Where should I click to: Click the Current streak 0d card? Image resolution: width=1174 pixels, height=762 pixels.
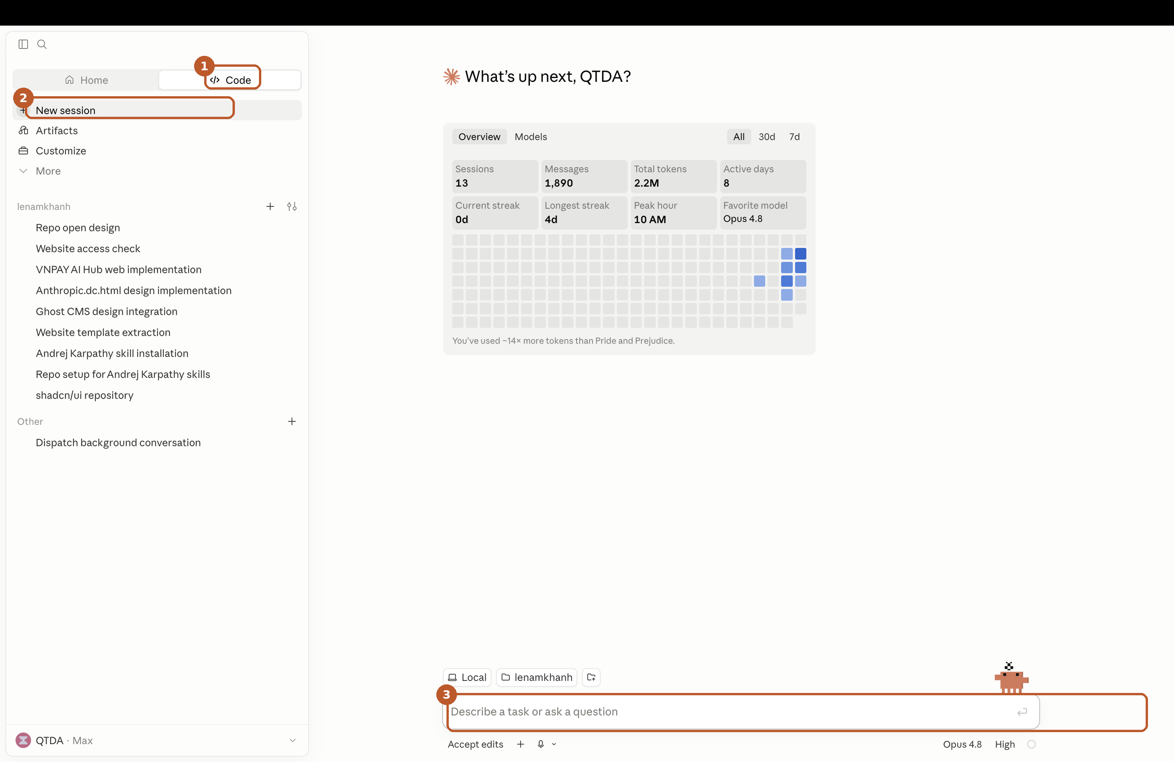point(495,213)
